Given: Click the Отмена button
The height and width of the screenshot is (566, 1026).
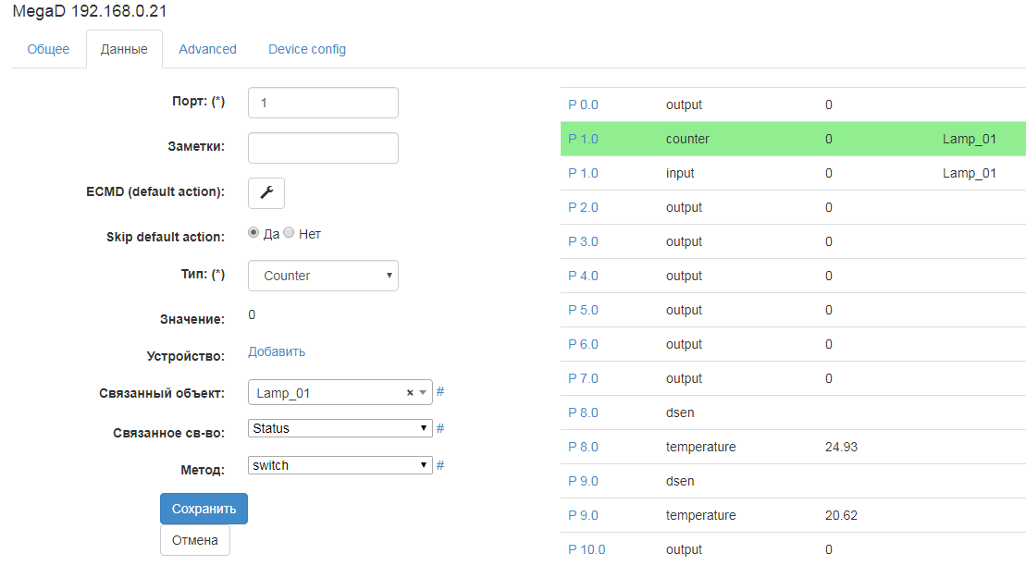Looking at the screenshot, I should [194, 540].
